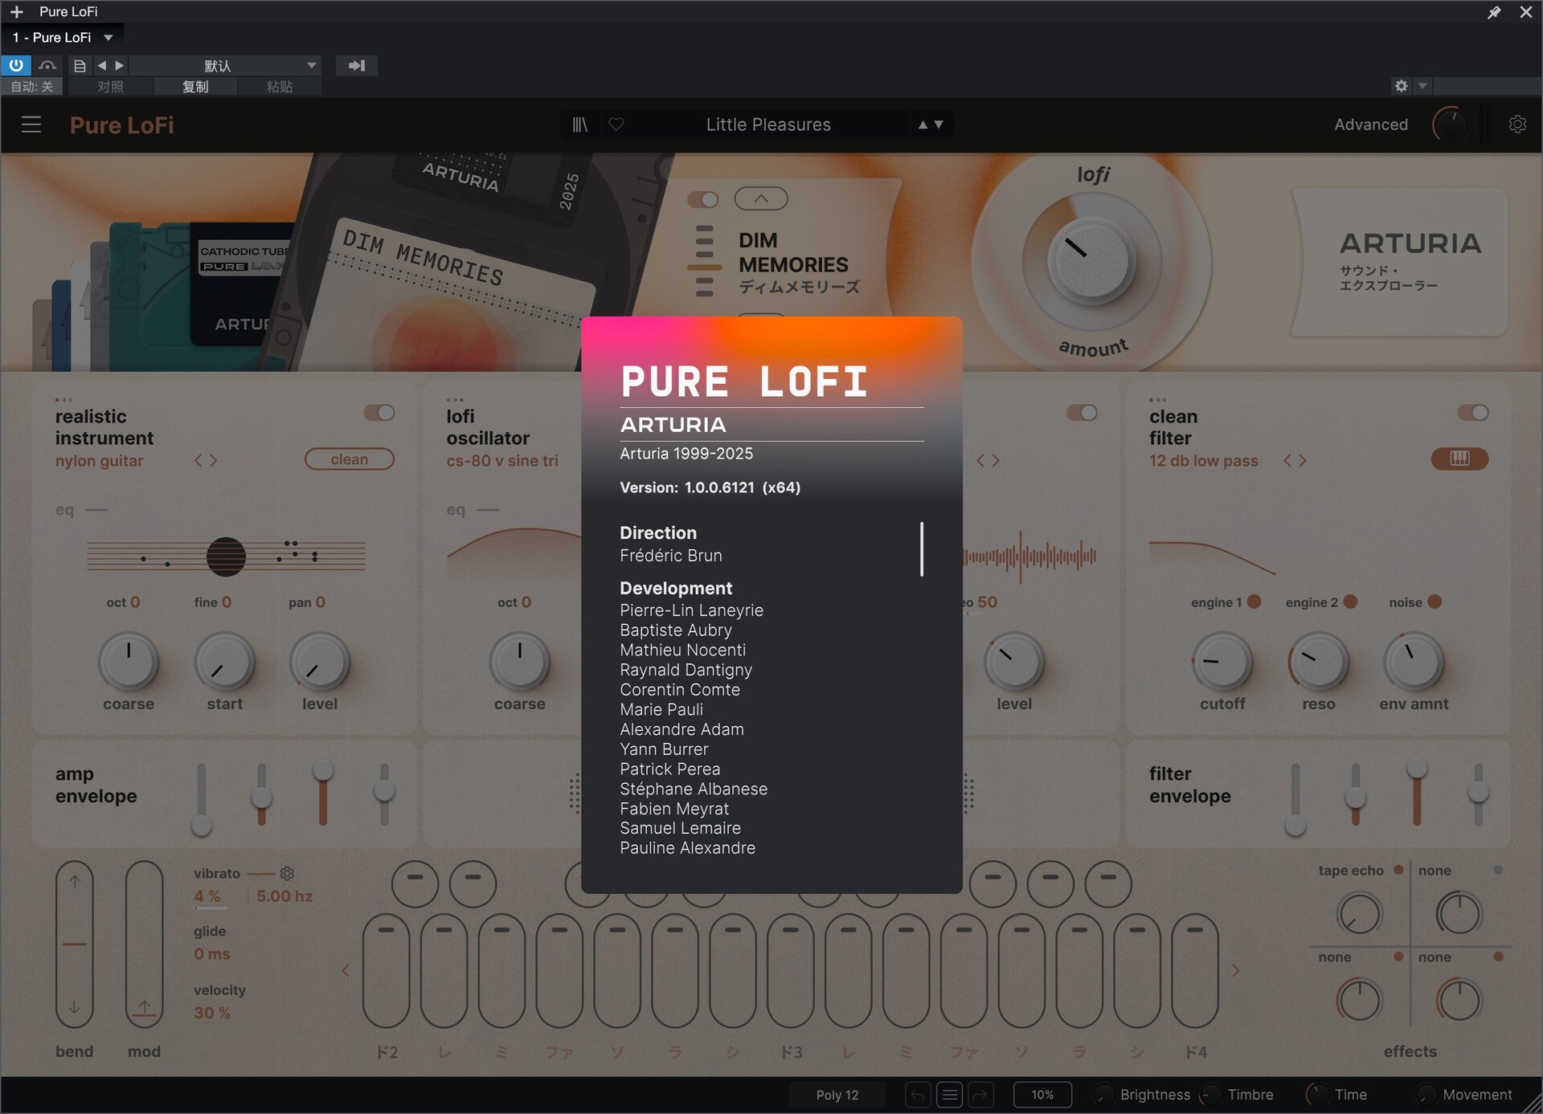The width and height of the screenshot is (1543, 1114).
Task: Click coarse knob in realistic instrument
Action: (128, 662)
